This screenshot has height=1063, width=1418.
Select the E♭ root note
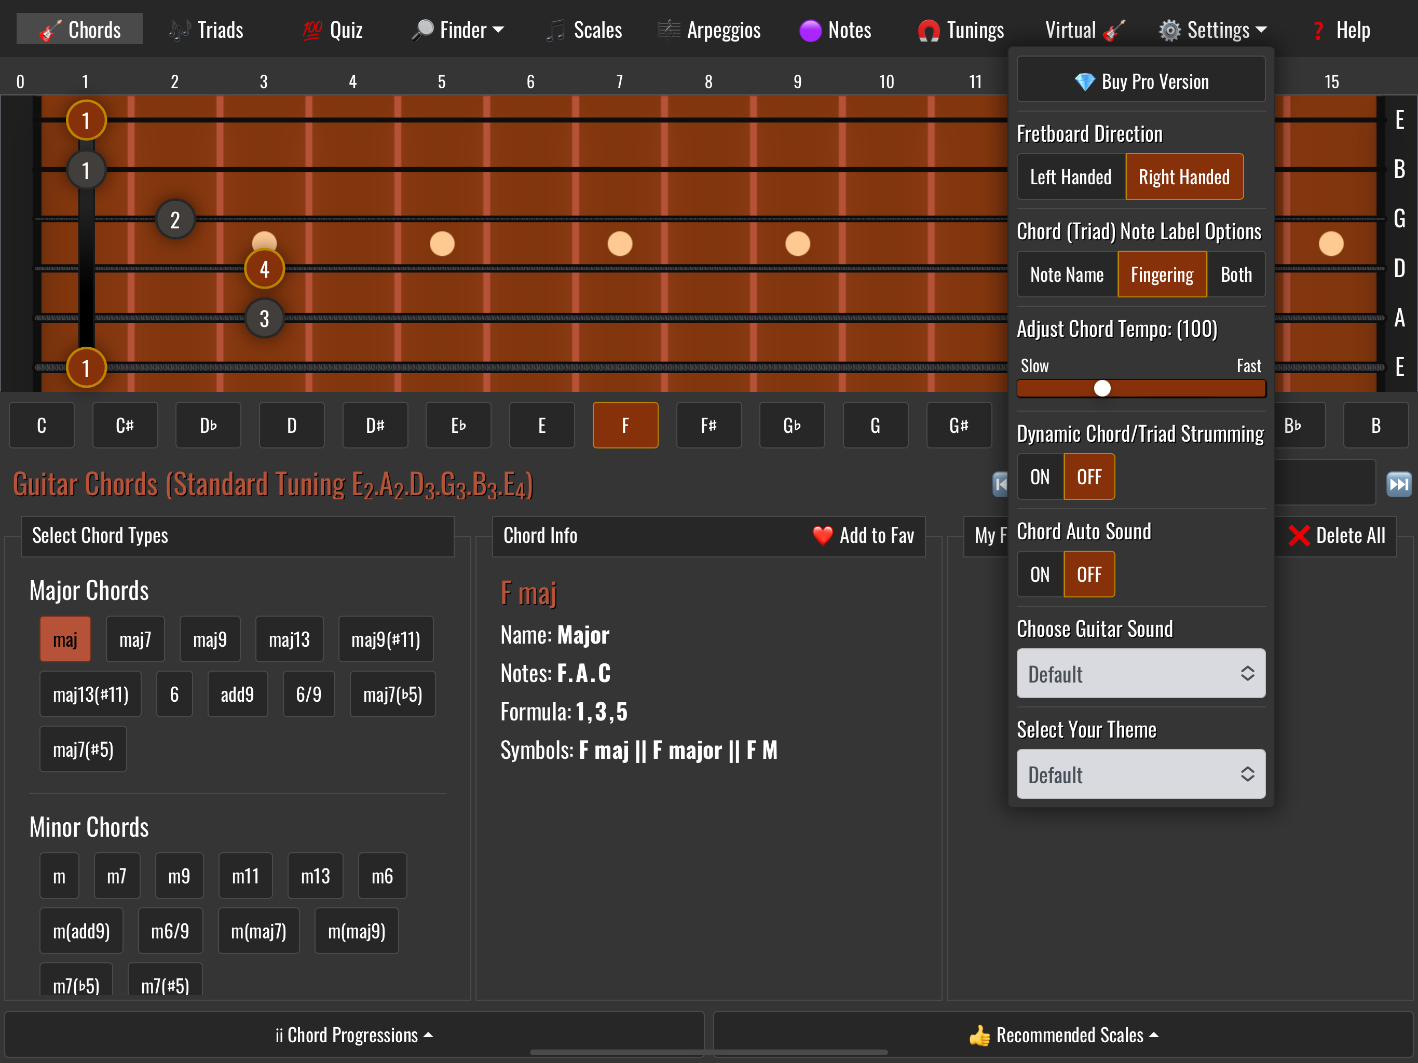[x=458, y=425]
